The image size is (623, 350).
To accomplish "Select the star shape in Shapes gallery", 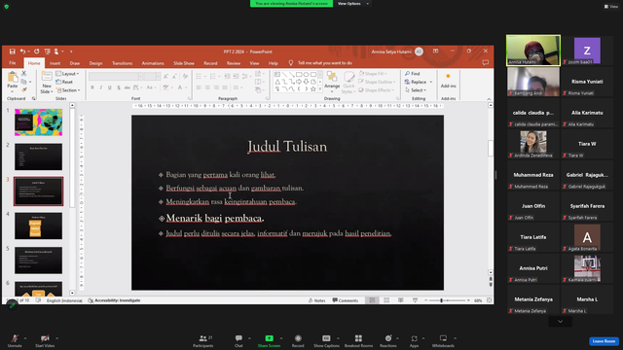I will pyautogui.click(x=313, y=89).
